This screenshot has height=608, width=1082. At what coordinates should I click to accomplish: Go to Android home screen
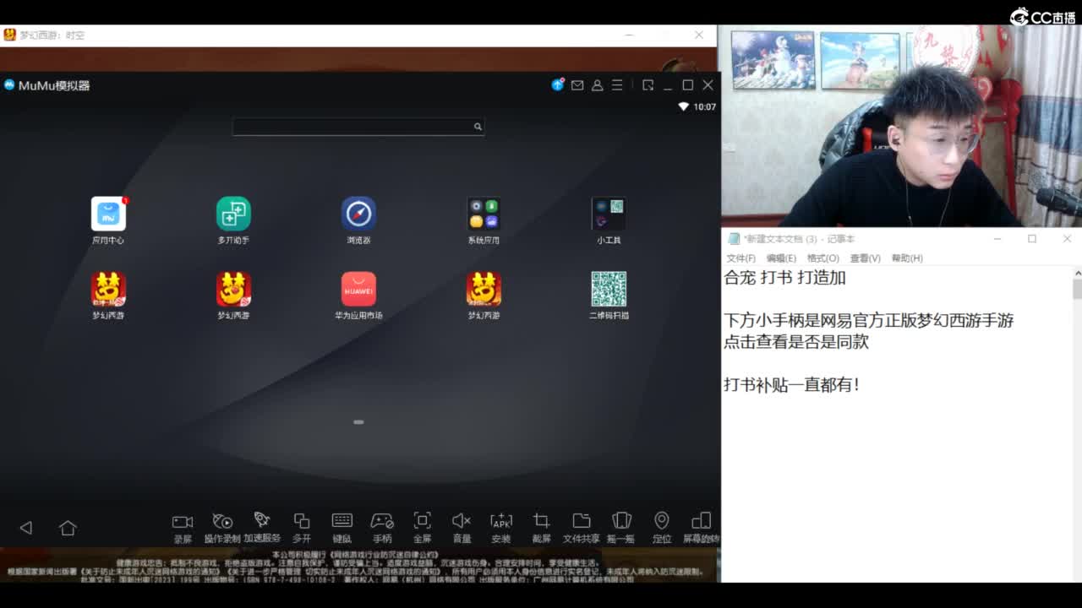(x=68, y=528)
